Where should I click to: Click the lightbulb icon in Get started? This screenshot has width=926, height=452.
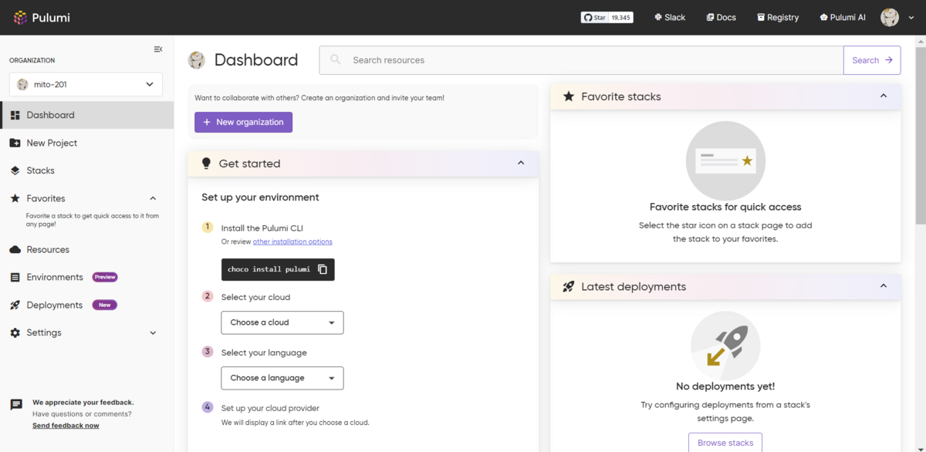coord(206,164)
